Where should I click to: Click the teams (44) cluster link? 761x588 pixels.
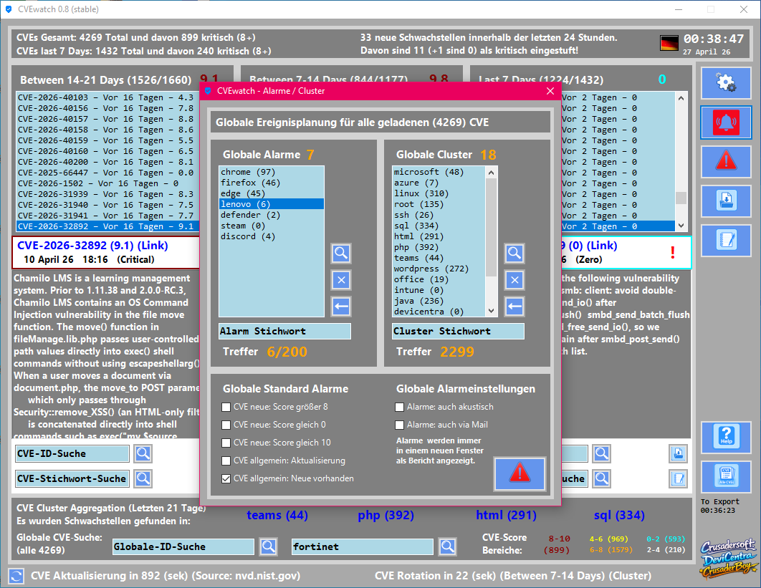tap(277, 515)
